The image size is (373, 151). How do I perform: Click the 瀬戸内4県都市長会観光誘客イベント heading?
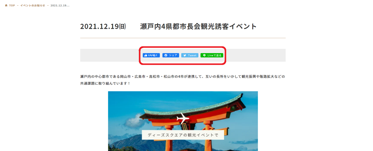(x=198, y=26)
